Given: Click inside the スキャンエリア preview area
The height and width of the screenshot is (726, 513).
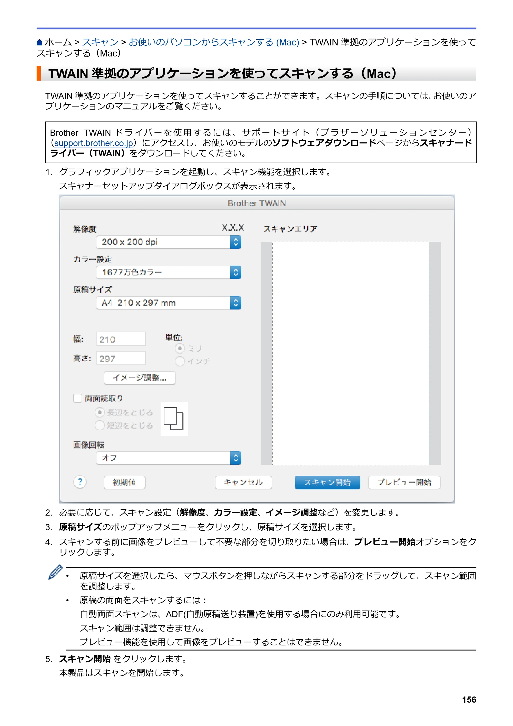Looking at the screenshot, I should tap(351, 354).
